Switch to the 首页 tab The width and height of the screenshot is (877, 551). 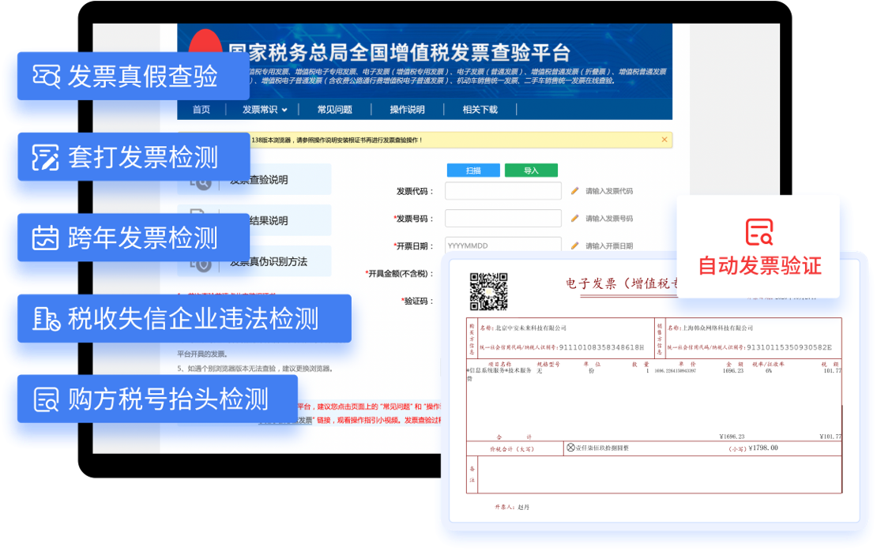point(200,110)
